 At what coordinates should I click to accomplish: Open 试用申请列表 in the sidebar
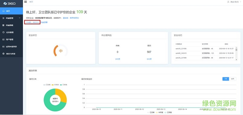click(x=11, y=47)
